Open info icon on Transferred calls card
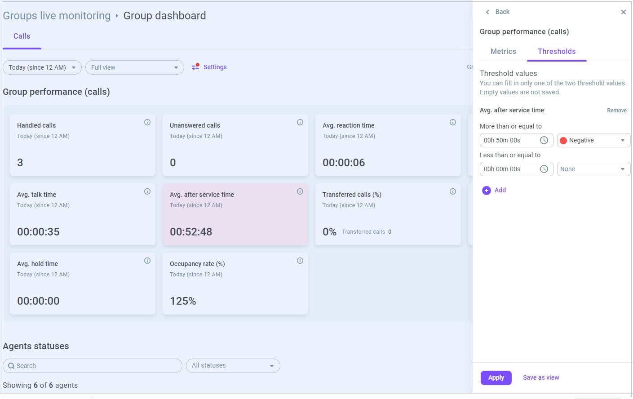Viewport: 633px width, 399px height. pos(453,191)
